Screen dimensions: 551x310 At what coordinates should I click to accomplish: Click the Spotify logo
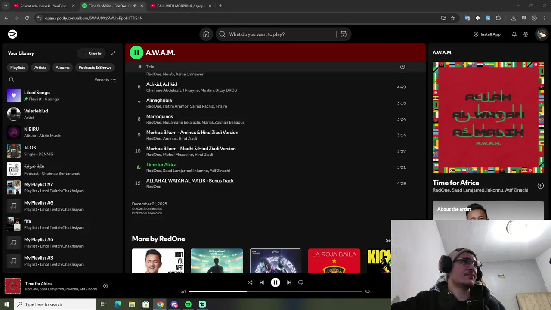click(12, 34)
